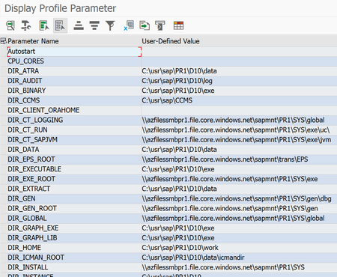Viewport: 337px width, 277px height.
Task: Click the User-Defined Value column header
Action: 171,41
